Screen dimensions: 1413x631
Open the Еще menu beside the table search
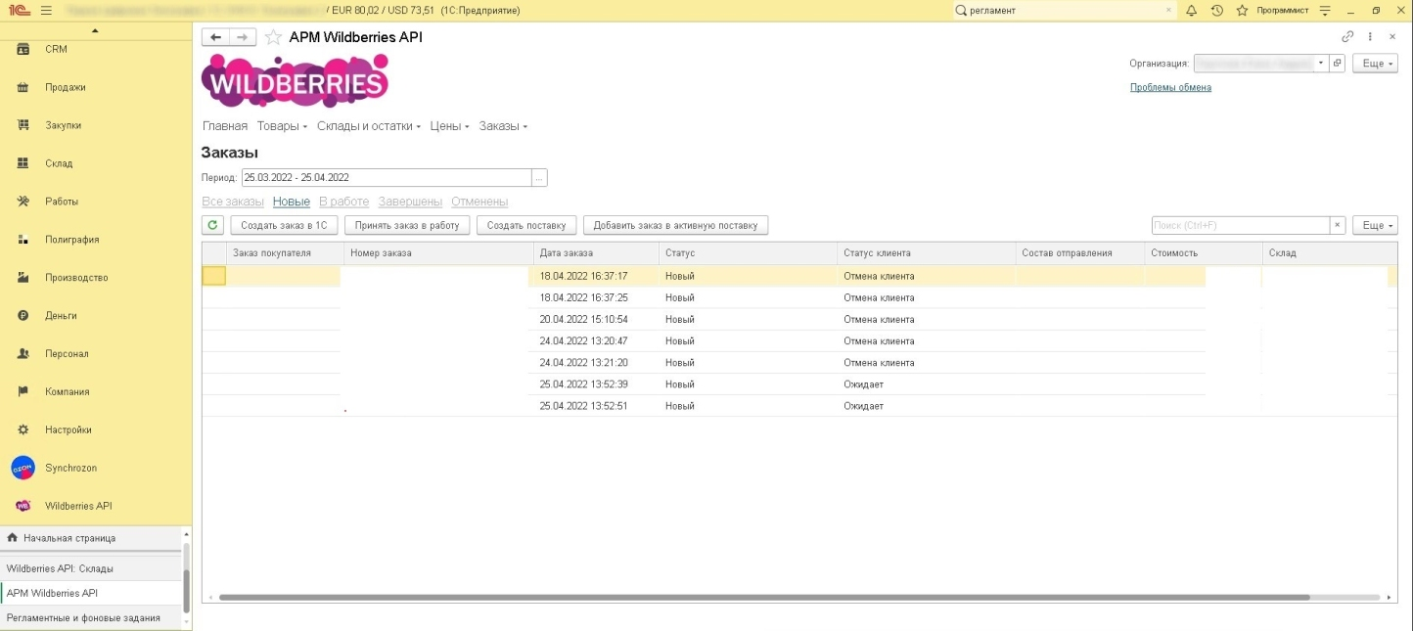pyautogui.click(x=1375, y=226)
